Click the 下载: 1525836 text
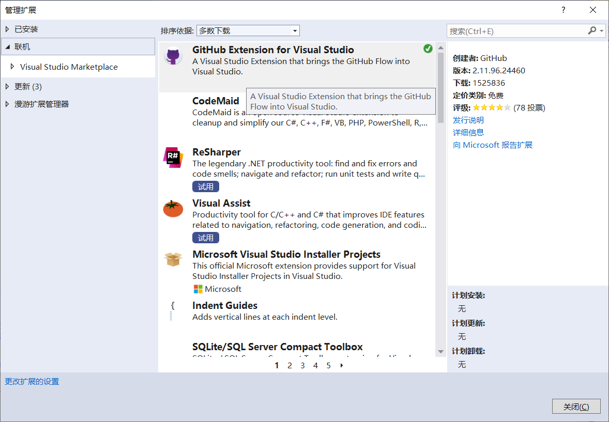 (479, 83)
